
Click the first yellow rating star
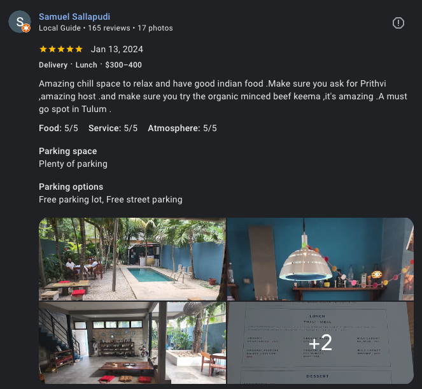(x=43, y=49)
